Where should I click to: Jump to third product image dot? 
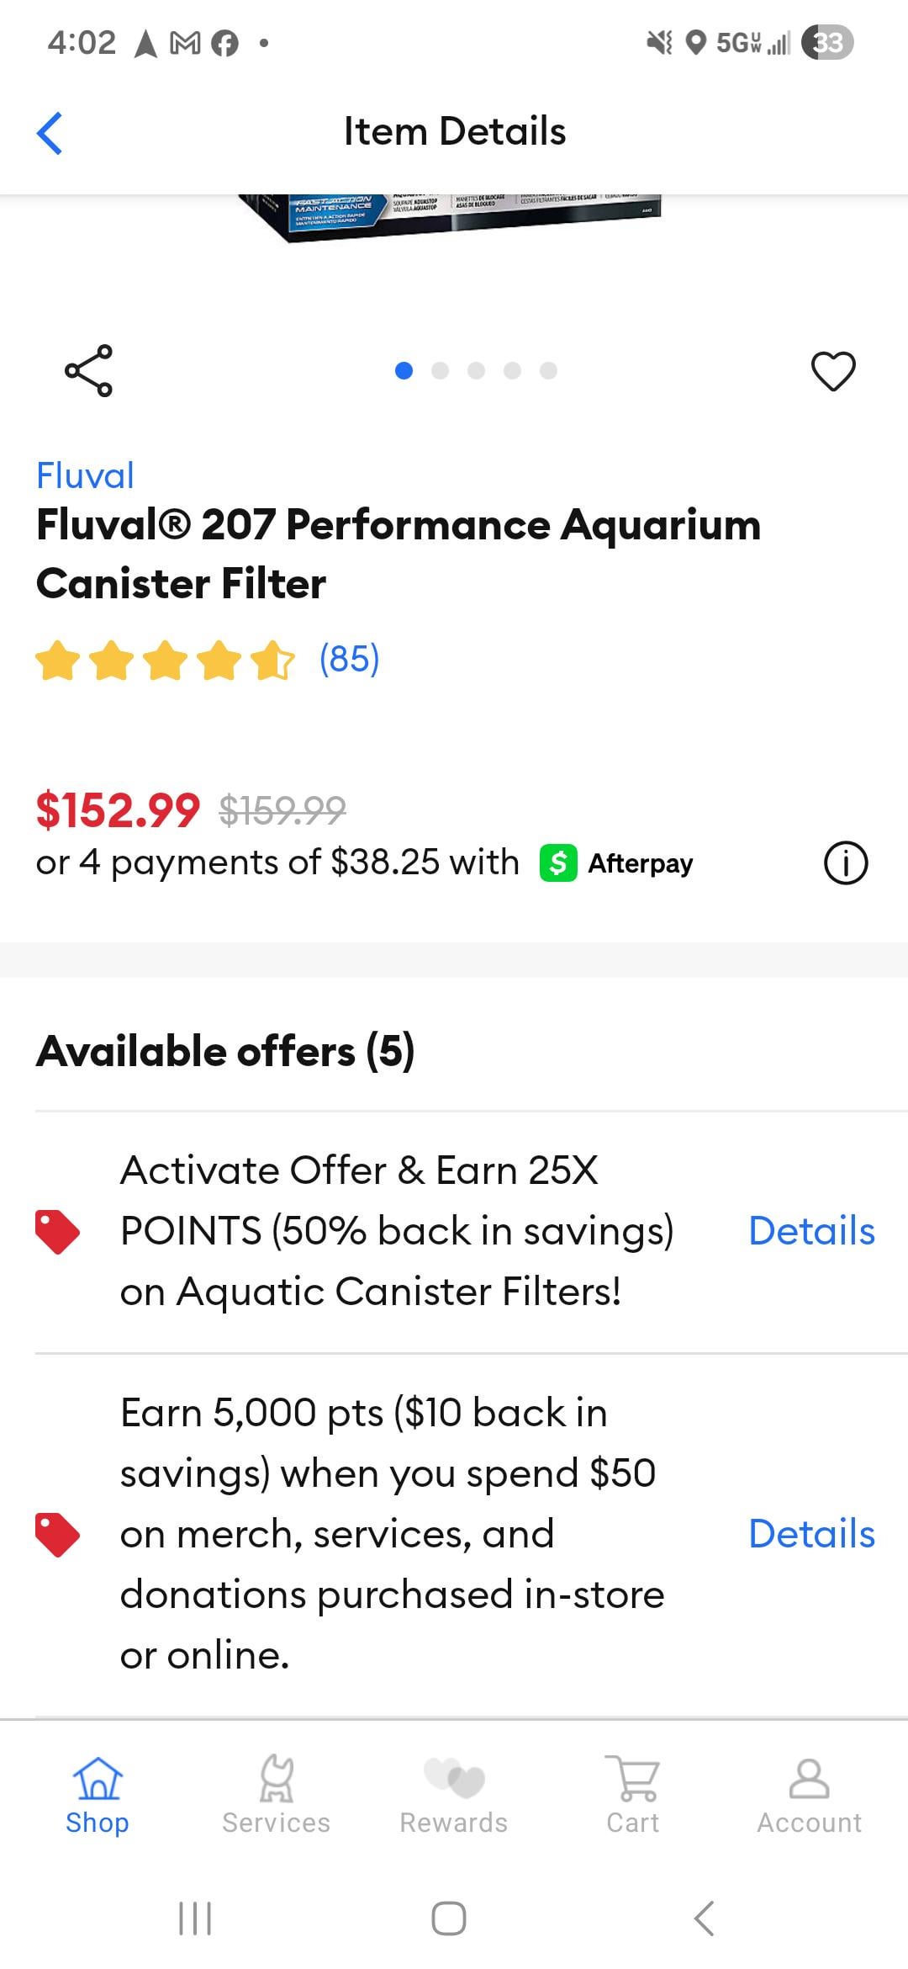(476, 371)
